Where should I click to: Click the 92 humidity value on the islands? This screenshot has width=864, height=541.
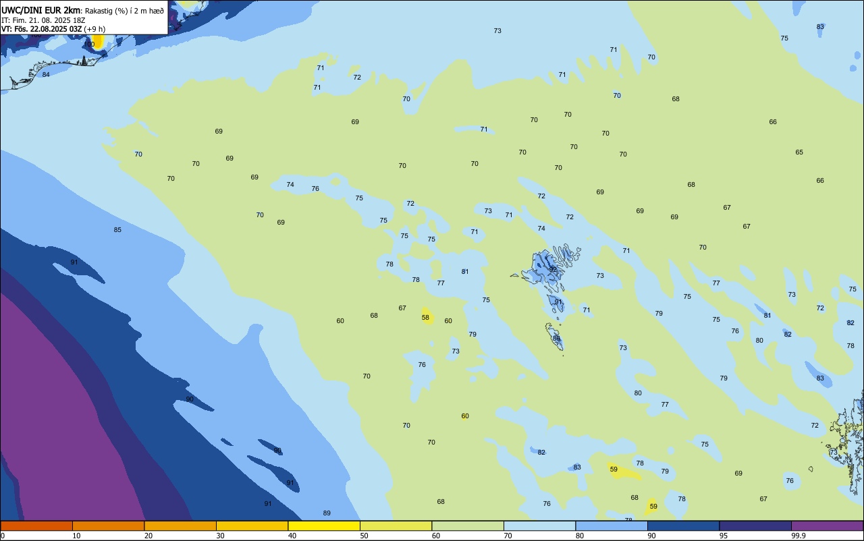(553, 269)
